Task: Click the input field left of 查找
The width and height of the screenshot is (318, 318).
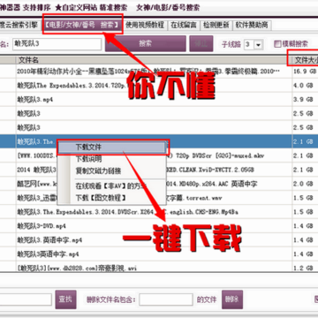Action: (x=26, y=299)
